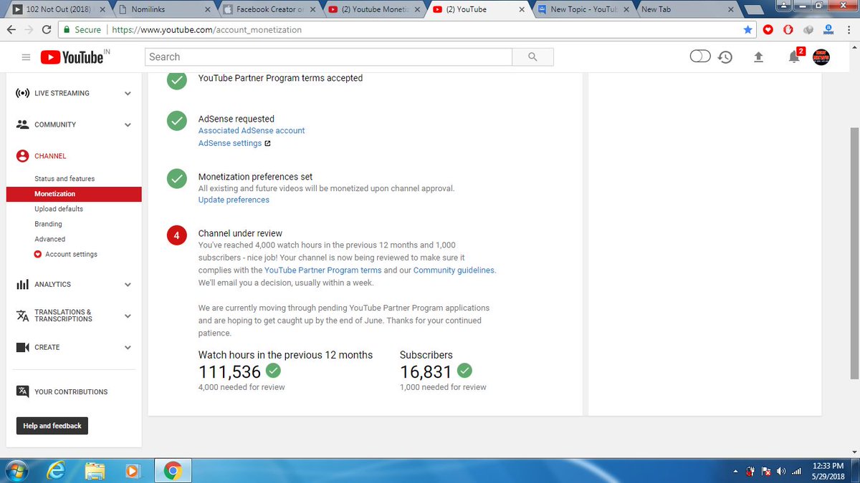Viewport: 860px width, 483px height.
Task: Click the Secure padlock site info
Action: coord(82,30)
